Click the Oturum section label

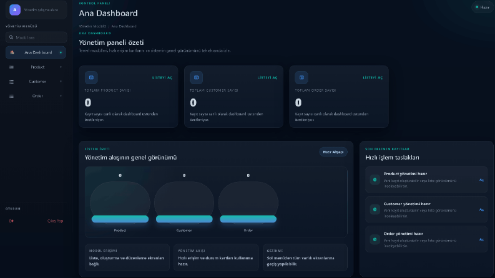13,209
